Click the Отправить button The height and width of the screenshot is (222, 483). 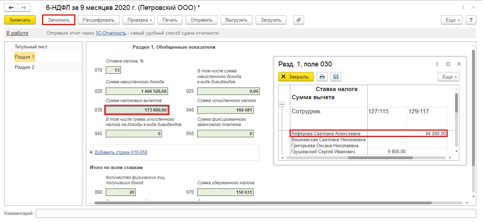pyautogui.click(x=202, y=20)
